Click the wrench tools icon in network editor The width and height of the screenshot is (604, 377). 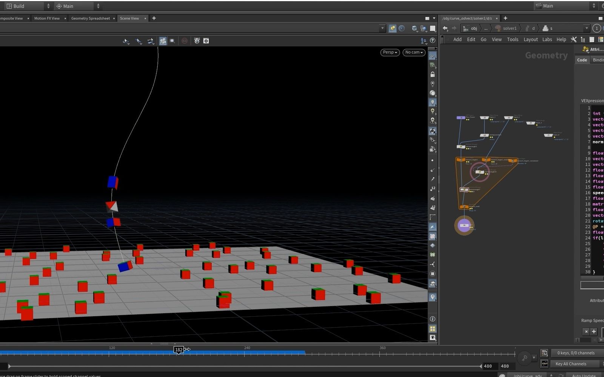pyautogui.click(x=574, y=40)
